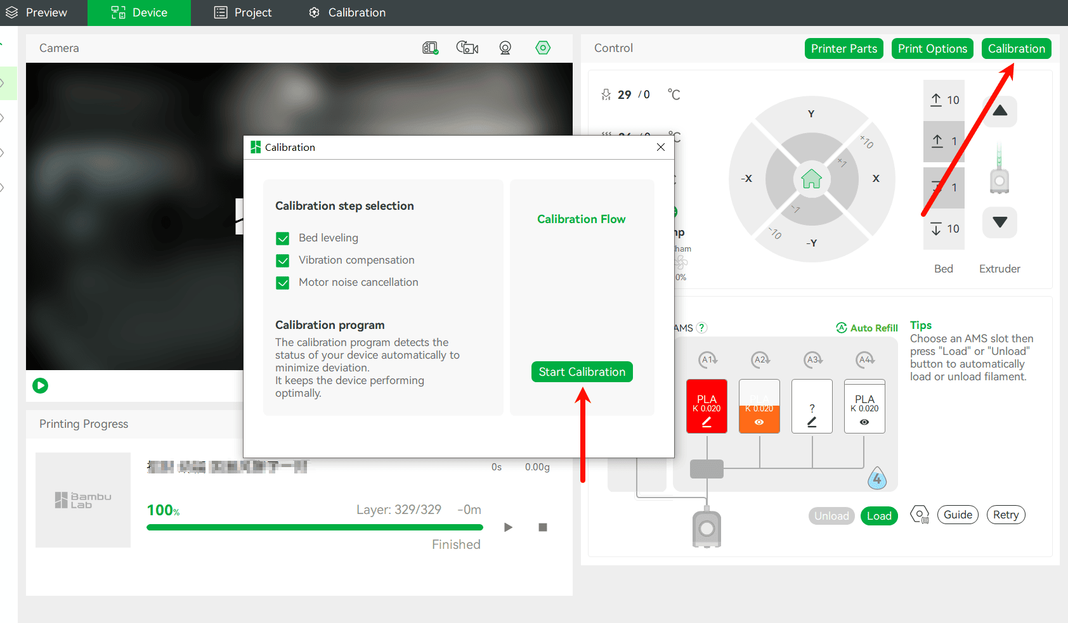This screenshot has width=1068, height=623.
Task: Open the Project tab
Action: (243, 13)
